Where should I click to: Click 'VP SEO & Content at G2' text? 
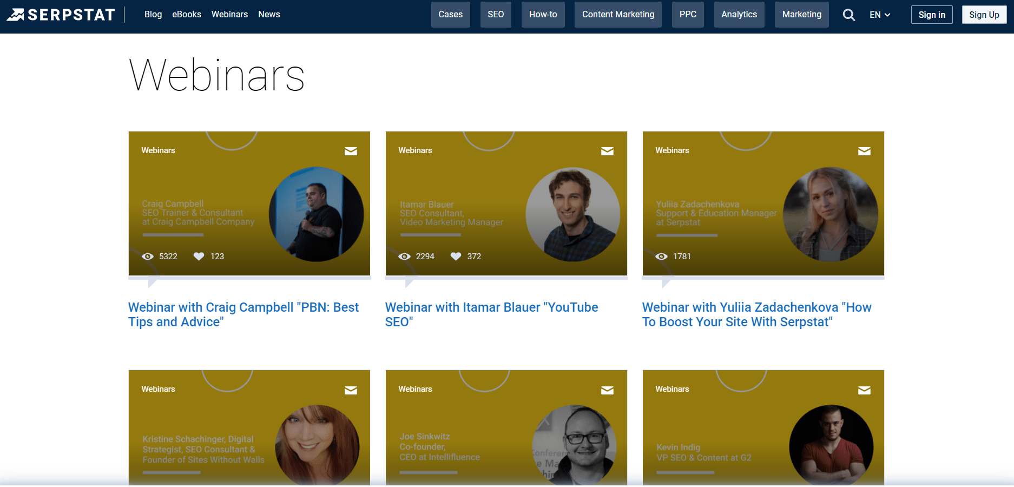(x=704, y=458)
